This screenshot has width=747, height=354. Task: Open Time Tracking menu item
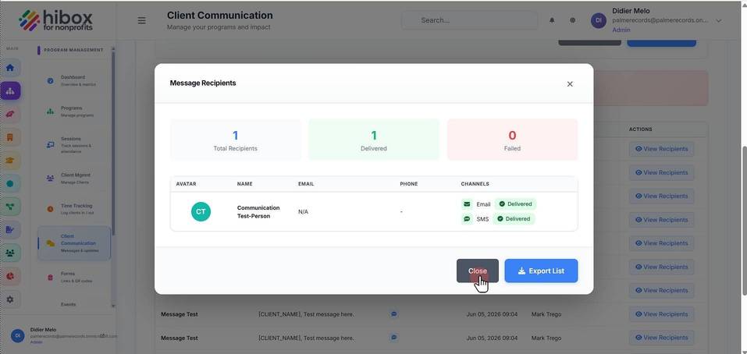(74, 209)
